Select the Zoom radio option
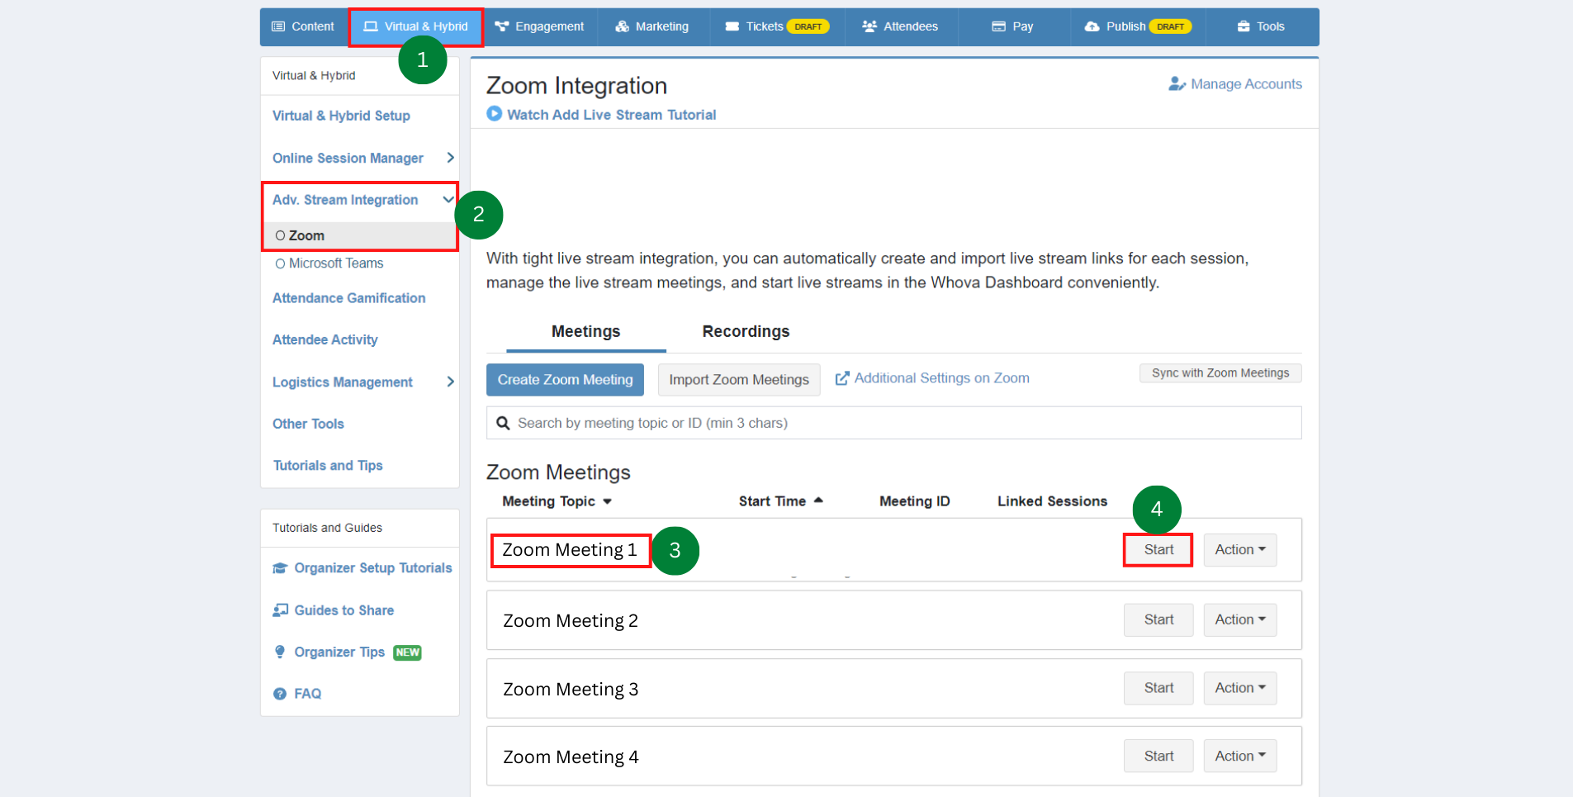The width and height of the screenshot is (1573, 797). 279,235
